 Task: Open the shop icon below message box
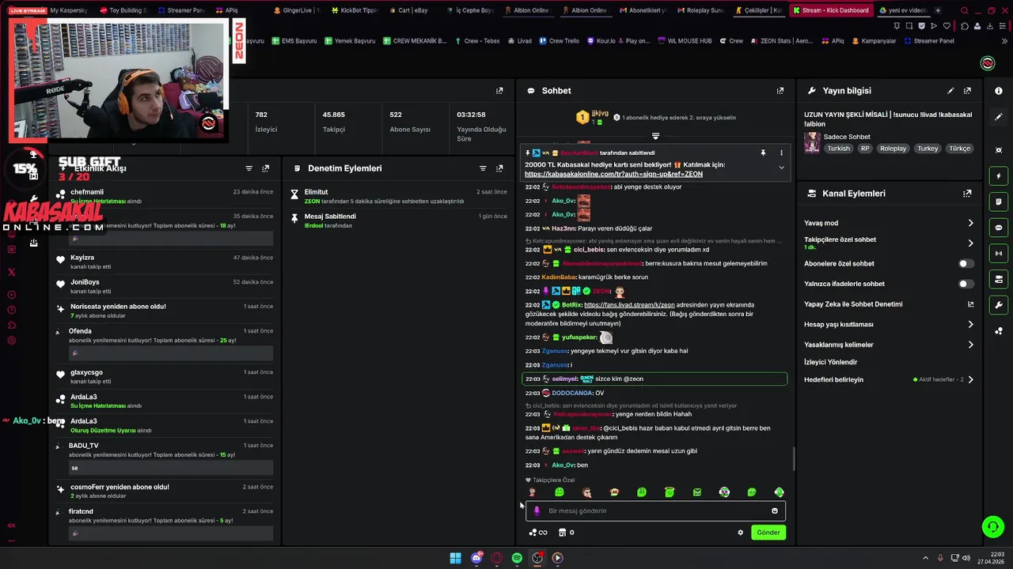click(x=563, y=533)
